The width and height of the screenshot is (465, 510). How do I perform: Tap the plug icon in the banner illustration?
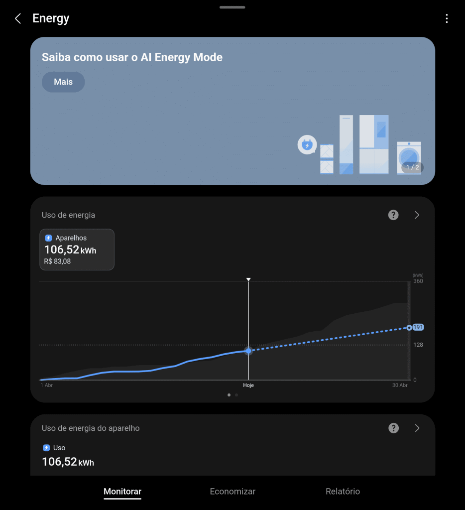click(307, 144)
